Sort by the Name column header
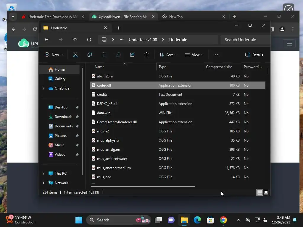Viewport: 303px width, 227px height. tap(124, 67)
